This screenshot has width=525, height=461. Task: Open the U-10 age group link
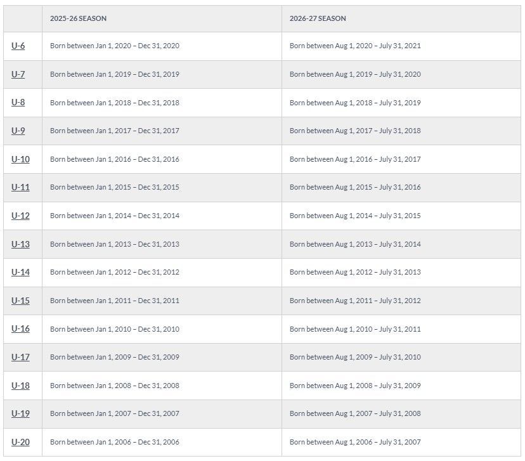pyautogui.click(x=20, y=159)
